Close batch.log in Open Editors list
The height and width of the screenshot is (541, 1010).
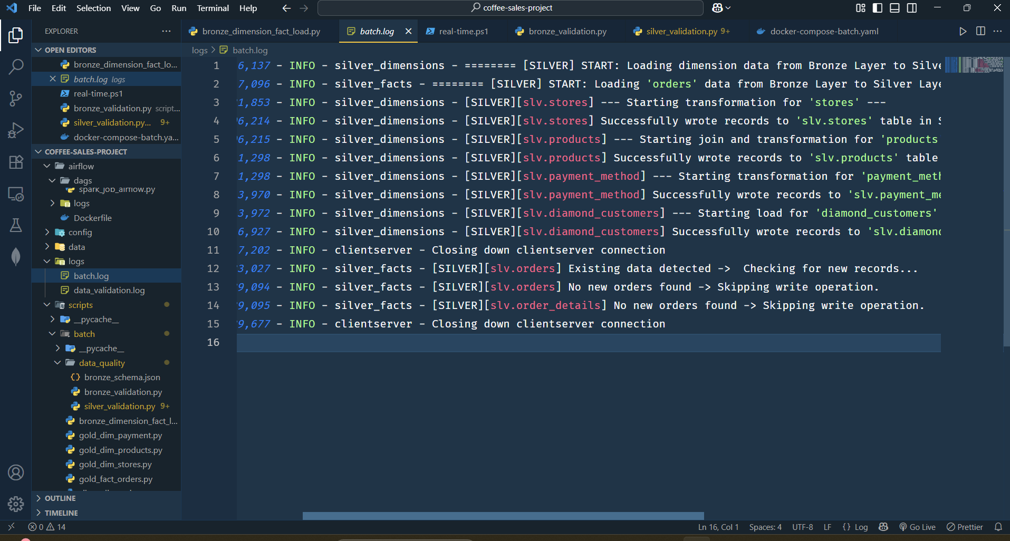click(x=53, y=79)
